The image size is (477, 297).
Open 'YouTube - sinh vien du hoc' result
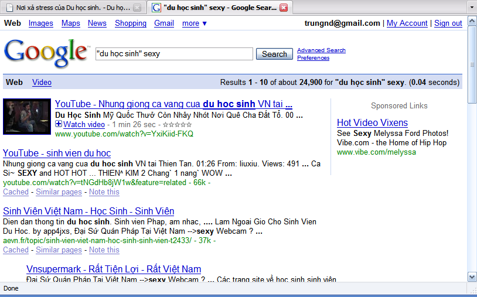(x=57, y=153)
